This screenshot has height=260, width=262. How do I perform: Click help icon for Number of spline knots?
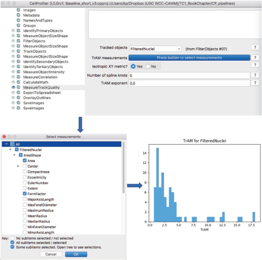255,75
